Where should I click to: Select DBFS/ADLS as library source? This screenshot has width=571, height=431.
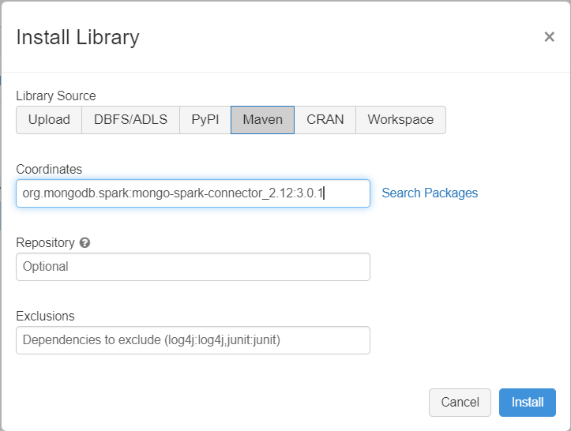131,120
